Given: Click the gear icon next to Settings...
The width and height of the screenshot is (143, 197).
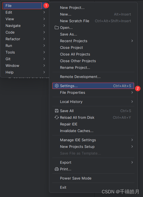Looking at the screenshot, I should tap(57, 86).
